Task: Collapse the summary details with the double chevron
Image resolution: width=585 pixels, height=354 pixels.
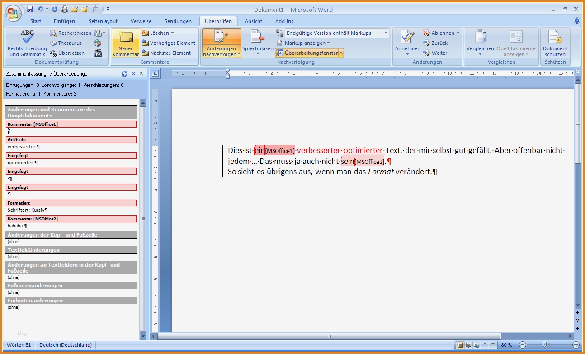Action: click(x=133, y=74)
